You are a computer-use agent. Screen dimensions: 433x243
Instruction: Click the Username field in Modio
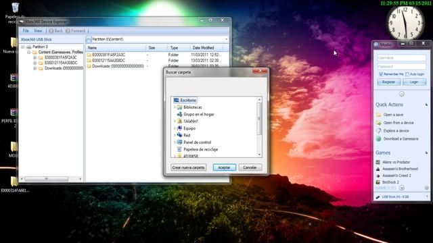[401, 58]
